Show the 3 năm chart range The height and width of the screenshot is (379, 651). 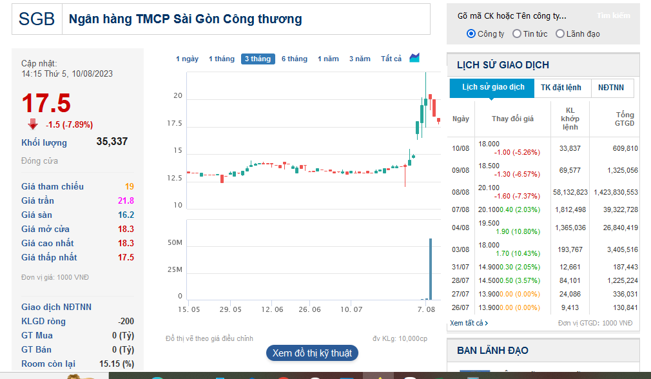(x=360, y=59)
